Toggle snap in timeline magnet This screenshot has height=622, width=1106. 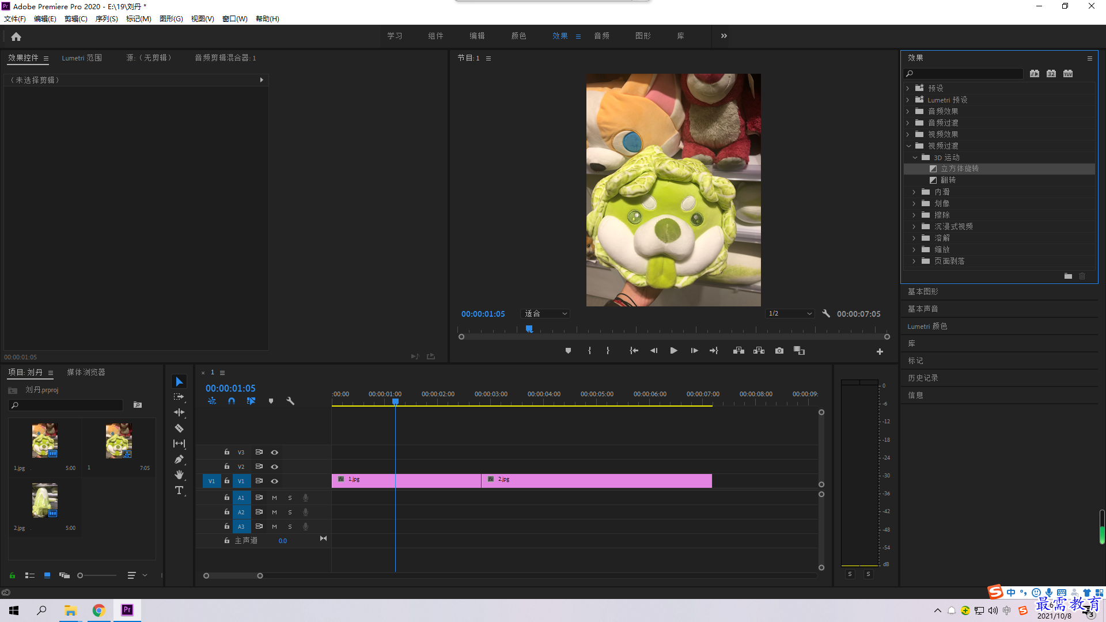[231, 401]
